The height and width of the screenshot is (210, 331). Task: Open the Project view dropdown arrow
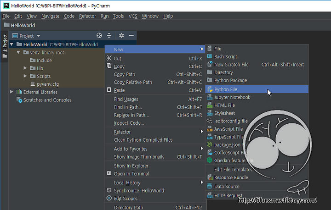[x=39, y=36]
